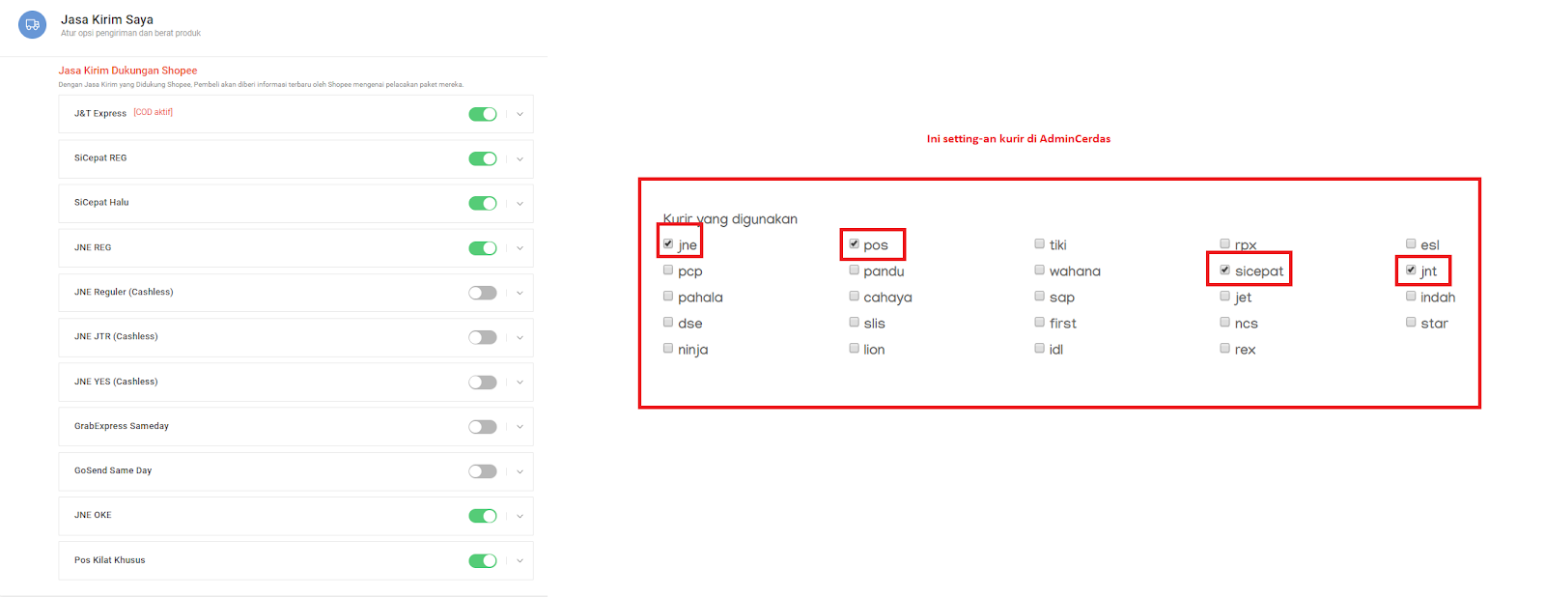Viewport: 1545px width, 597px height.
Task: Check the pcp courier checkbox
Action: coord(668,270)
